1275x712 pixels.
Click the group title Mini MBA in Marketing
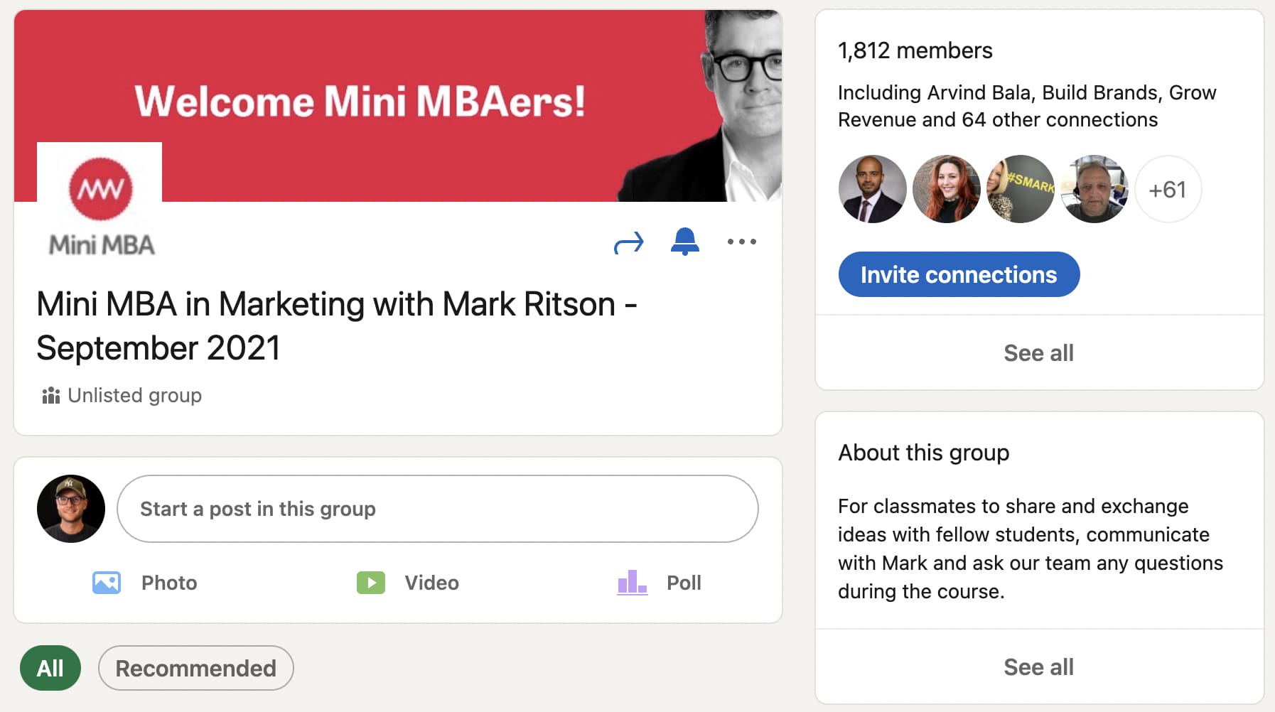click(337, 326)
